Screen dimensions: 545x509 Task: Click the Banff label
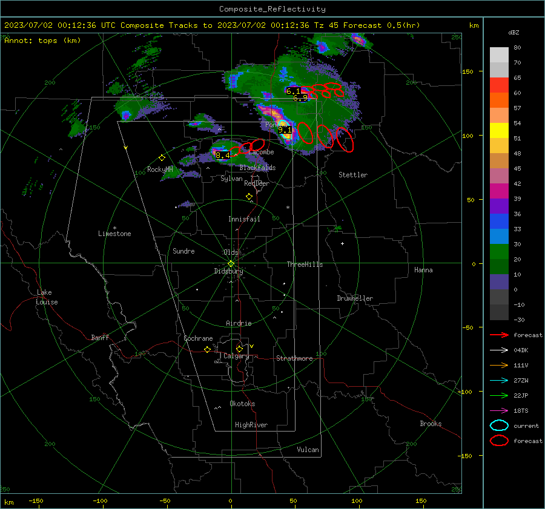click(100, 337)
